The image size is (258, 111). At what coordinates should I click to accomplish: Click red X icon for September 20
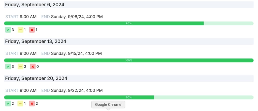(32, 104)
